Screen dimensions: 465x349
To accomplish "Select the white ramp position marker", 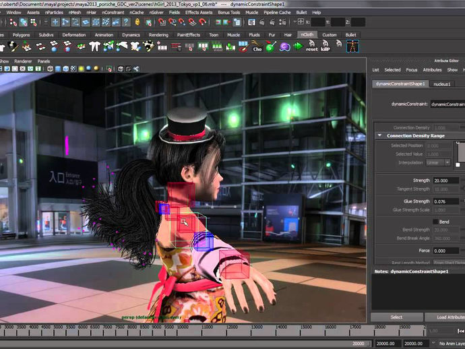I will 458,164.
